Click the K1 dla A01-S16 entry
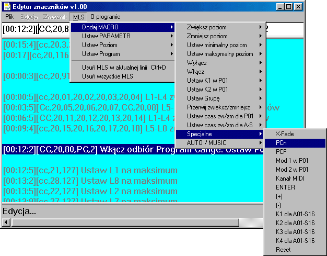 (295, 214)
